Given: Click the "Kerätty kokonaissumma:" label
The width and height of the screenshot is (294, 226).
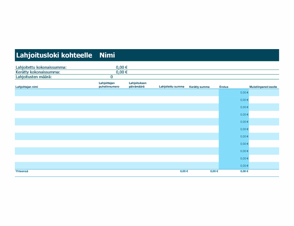Looking at the screenshot, I should pos(38,72).
